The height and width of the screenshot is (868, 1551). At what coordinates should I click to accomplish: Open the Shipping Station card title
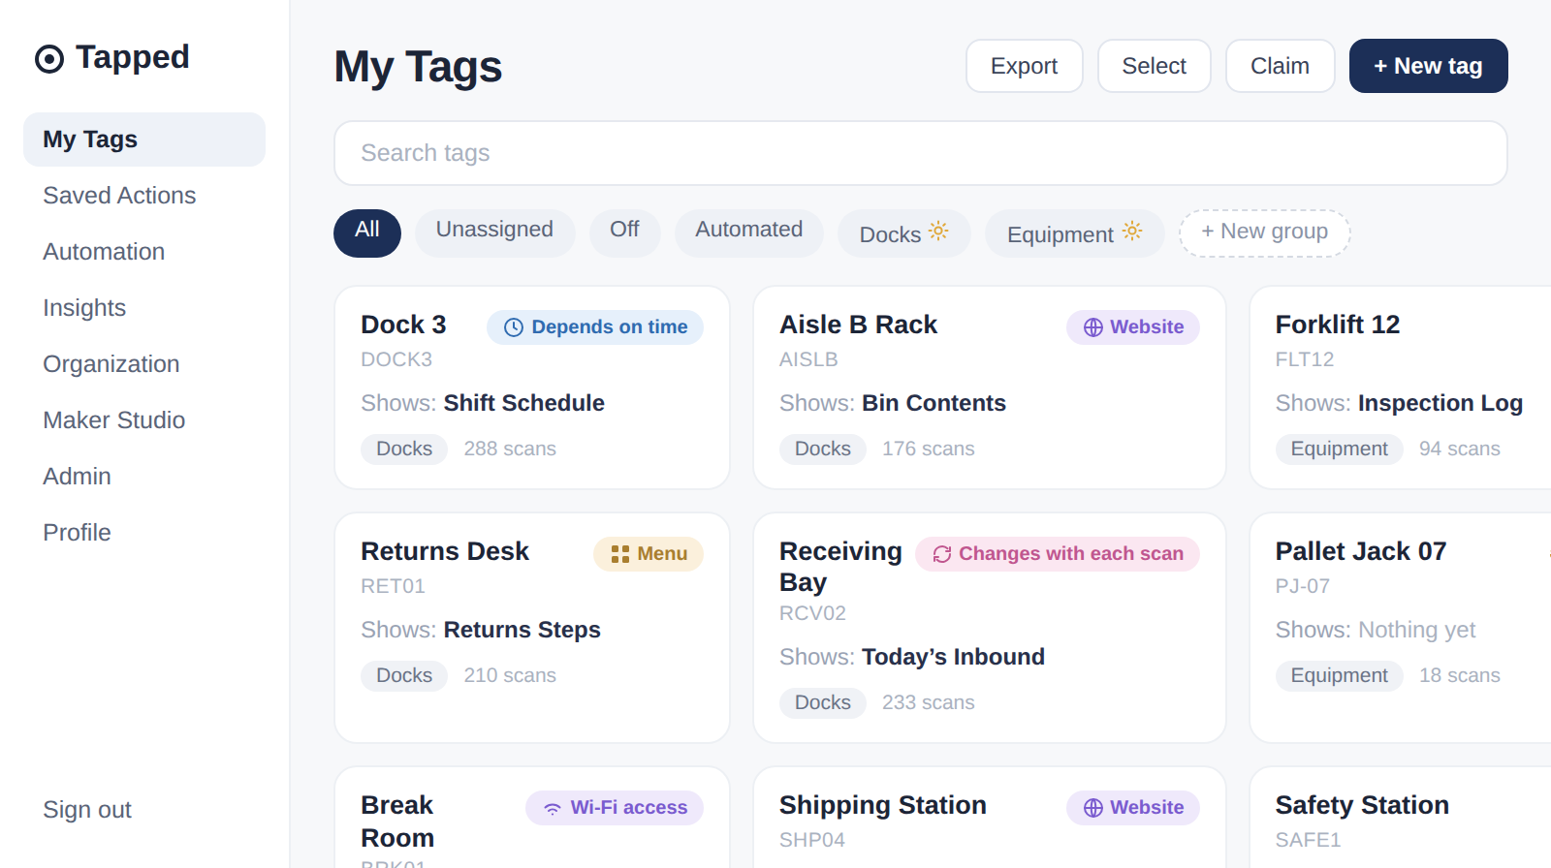click(883, 805)
